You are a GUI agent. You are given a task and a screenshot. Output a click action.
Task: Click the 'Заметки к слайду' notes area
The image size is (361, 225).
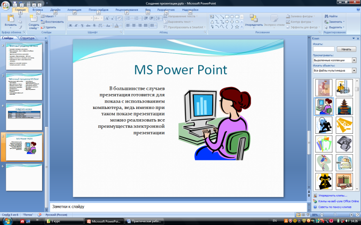[x=179, y=207]
